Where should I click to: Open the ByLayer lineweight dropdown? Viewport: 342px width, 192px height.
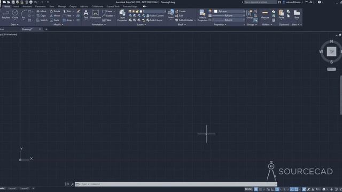[228, 15]
